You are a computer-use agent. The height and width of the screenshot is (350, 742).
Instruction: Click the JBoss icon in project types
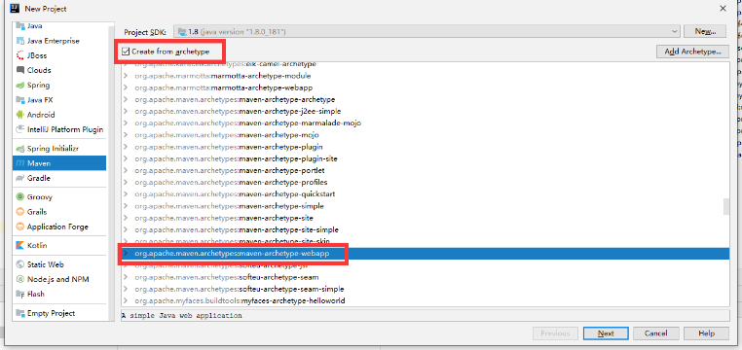tap(19, 55)
